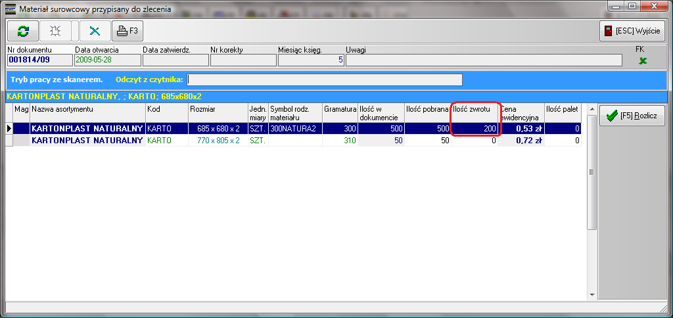Click the green refresh arrows toolbar button
Screen dimensions: 673x318
point(23,31)
